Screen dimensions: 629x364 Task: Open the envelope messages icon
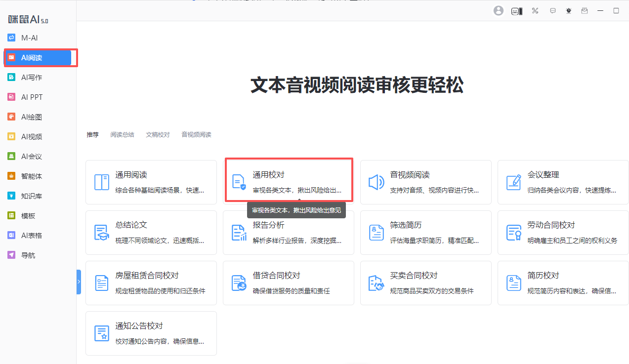tap(585, 10)
